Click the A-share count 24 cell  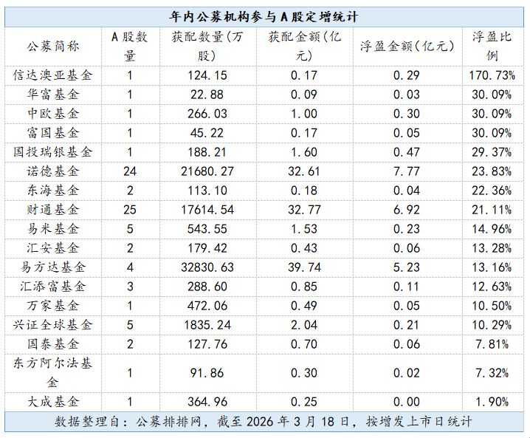click(x=130, y=171)
